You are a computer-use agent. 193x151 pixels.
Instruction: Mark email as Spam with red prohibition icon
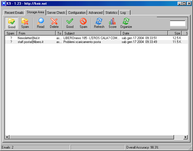click(83, 23)
